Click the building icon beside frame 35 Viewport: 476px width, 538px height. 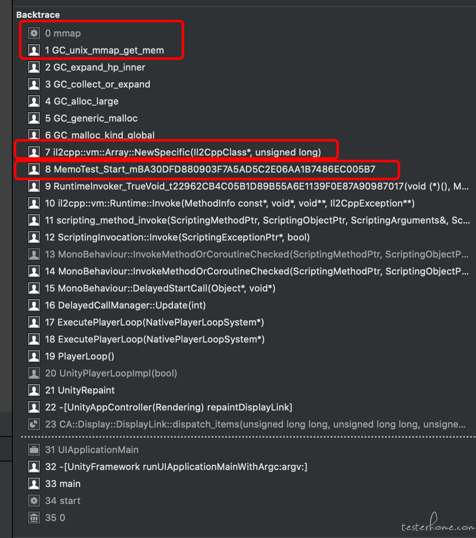(34, 518)
